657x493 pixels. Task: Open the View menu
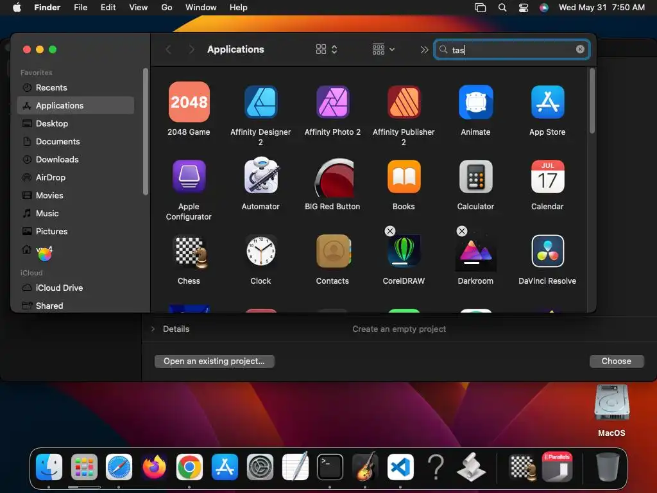[x=139, y=8]
